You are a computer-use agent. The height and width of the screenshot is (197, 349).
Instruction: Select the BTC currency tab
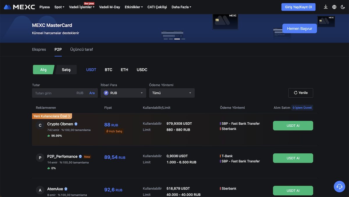[x=108, y=70]
